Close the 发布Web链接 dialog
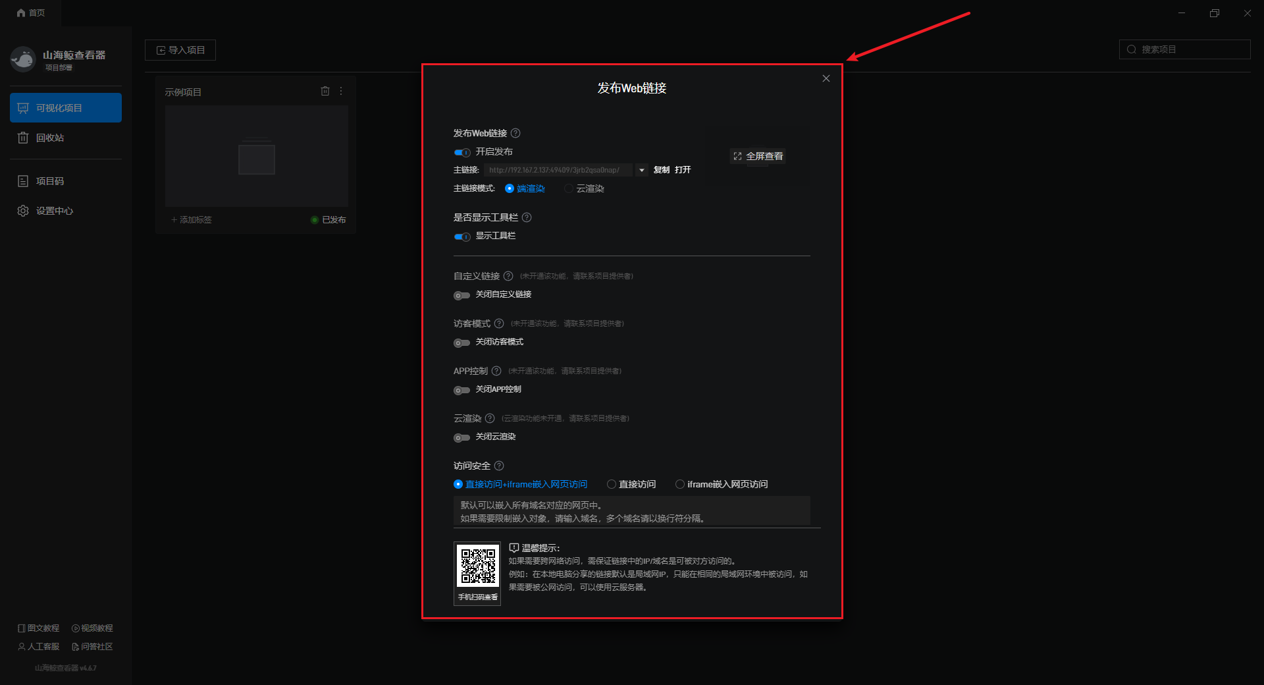1264x685 pixels. 826,78
